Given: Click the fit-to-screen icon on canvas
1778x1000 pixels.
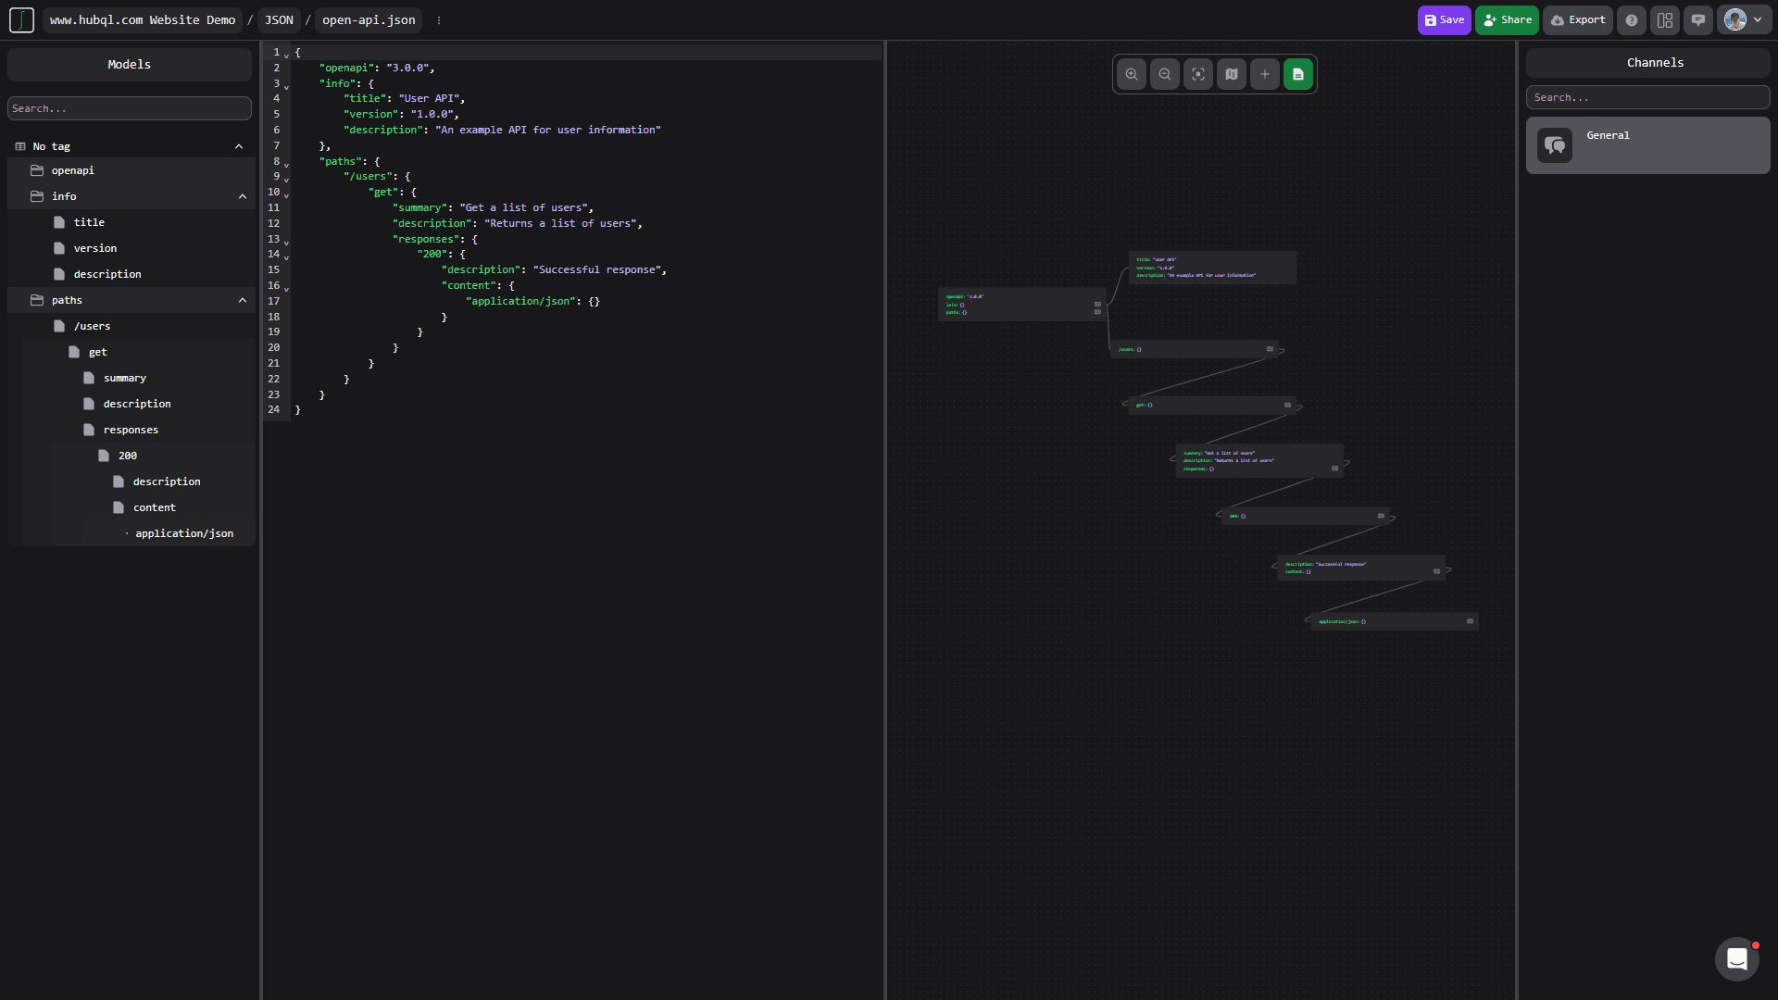Looking at the screenshot, I should click(x=1198, y=74).
